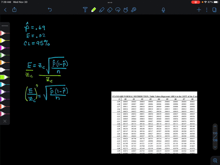
Task: Select the Text tool
Action: (85, 10)
